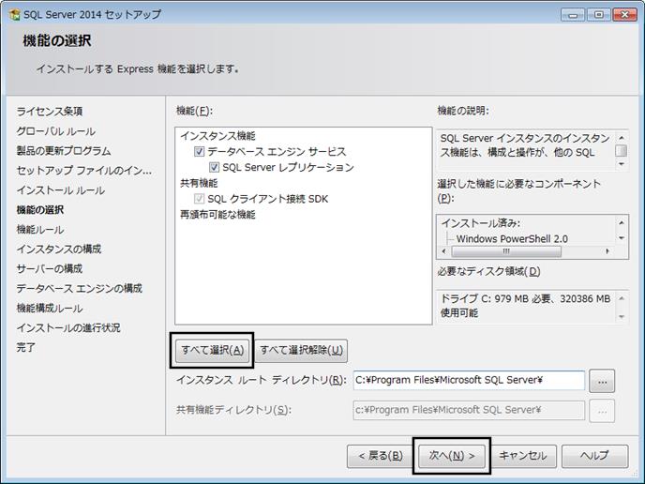Click 完了 step in sidebar
Screen dimensions: 645x484
pos(26,347)
